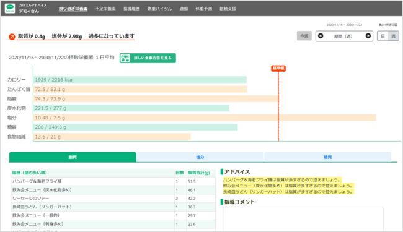Open the 不足栄養素 tab
Image resolution: width=403 pixels, height=232 pixels.
[105, 9]
